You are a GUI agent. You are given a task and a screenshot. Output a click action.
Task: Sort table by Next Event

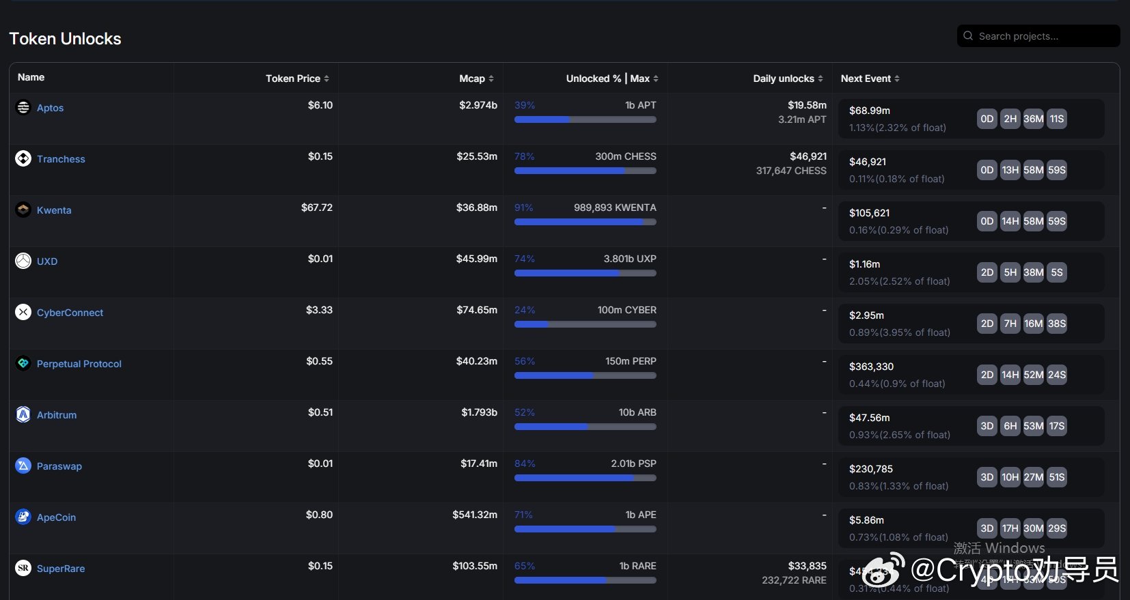(870, 78)
